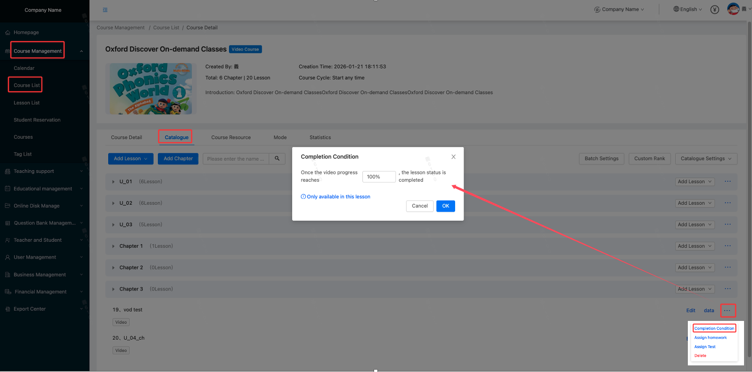The height and width of the screenshot is (372, 752).
Task: Switch to the Statistics tab
Action: [x=320, y=138]
